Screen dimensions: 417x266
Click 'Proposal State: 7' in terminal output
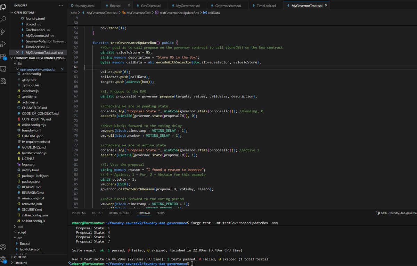[93, 241]
